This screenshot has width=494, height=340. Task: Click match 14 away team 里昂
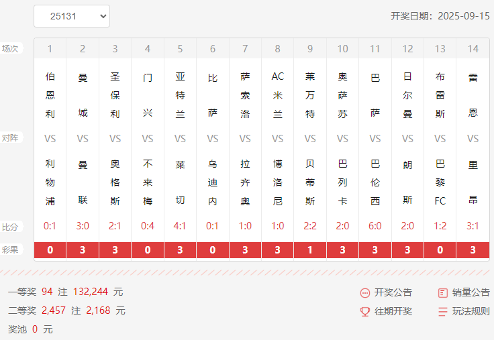coord(473,182)
